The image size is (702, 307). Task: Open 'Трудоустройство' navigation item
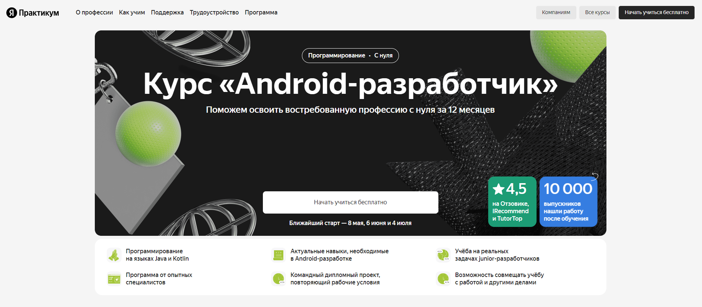point(214,13)
